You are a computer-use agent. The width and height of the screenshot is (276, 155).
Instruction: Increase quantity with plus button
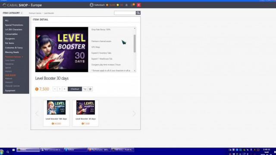point(64,89)
